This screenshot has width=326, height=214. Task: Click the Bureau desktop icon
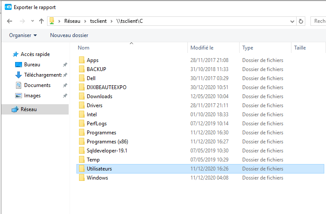19,65
